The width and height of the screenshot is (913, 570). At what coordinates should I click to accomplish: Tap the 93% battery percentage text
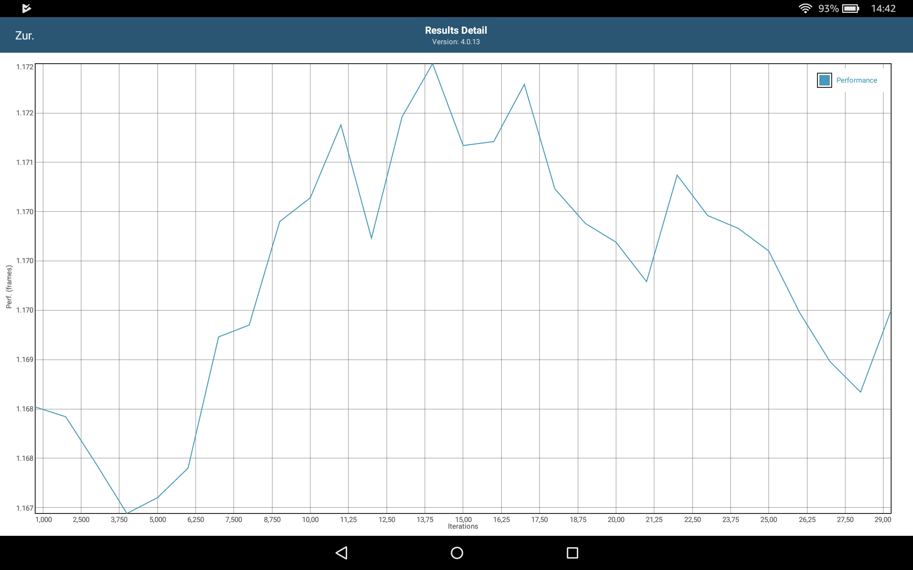tap(828, 9)
